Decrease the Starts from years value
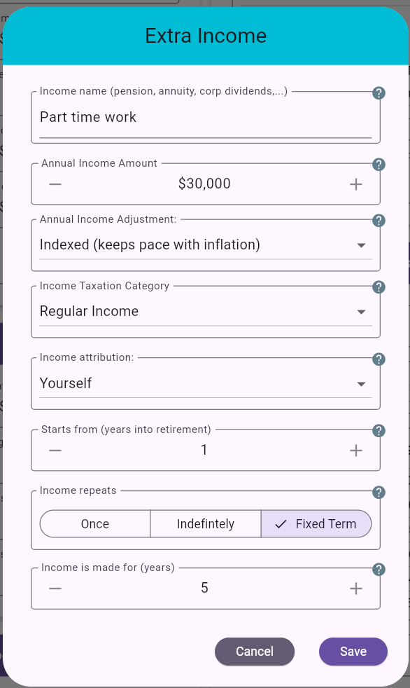Screen dimensions: 410x688 click(55, 450)
